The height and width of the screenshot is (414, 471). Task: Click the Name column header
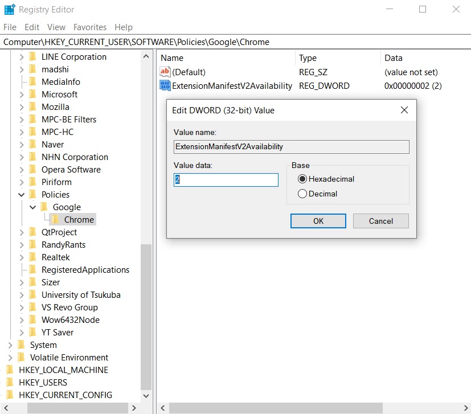(226, 58)
